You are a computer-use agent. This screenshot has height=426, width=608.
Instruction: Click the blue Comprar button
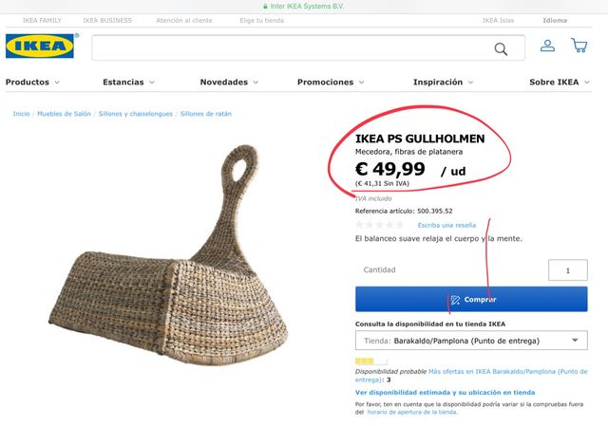pyautogui.click(x=471, y=299)
